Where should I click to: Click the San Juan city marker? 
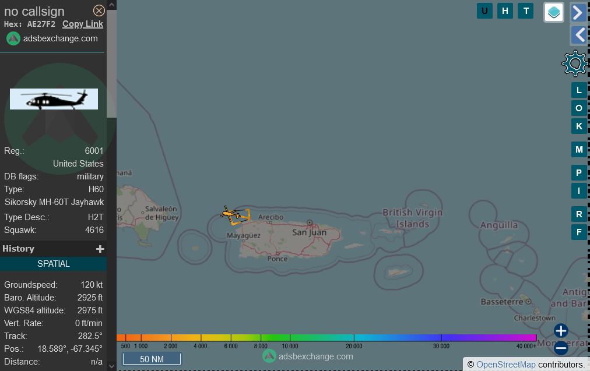click(x=310, y=222)
